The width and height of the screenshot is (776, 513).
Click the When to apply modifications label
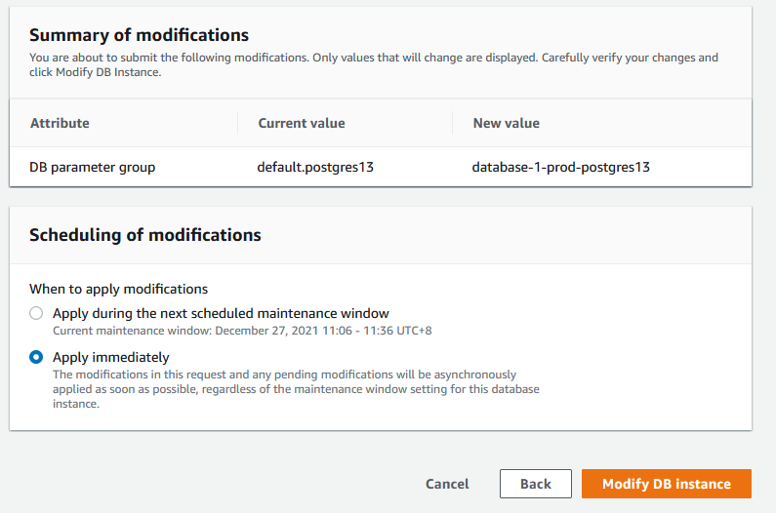[118, 289]
